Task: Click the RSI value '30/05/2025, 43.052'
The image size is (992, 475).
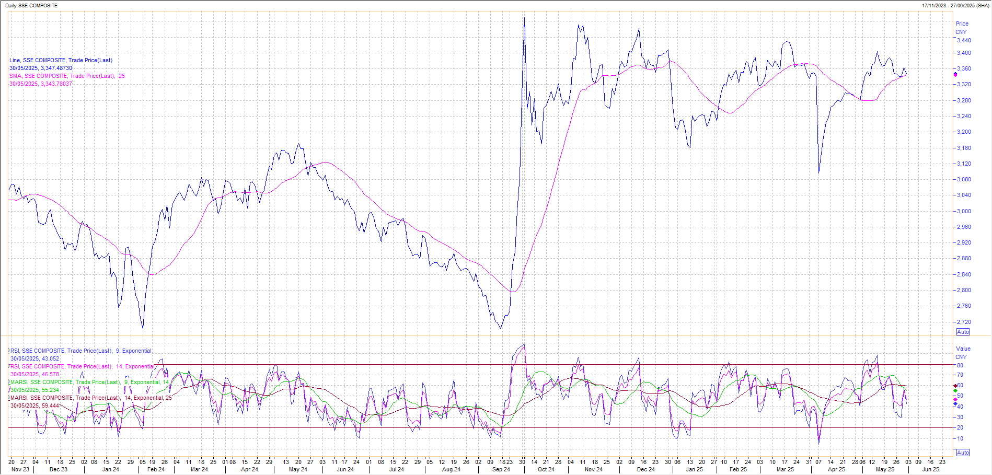Action: 35,359
